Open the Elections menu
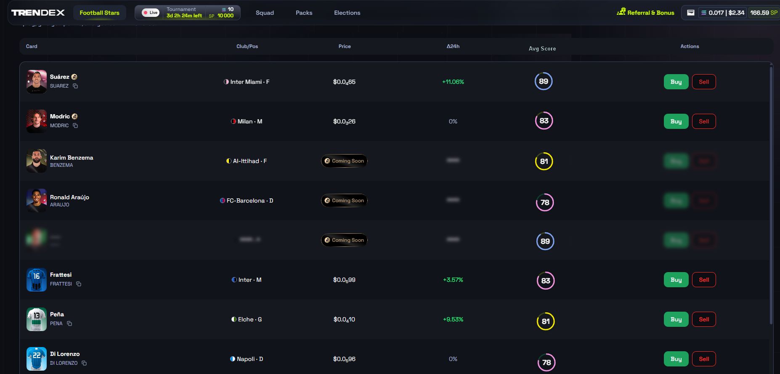Screen dimensions: 780x374 [x=347, y=13]
